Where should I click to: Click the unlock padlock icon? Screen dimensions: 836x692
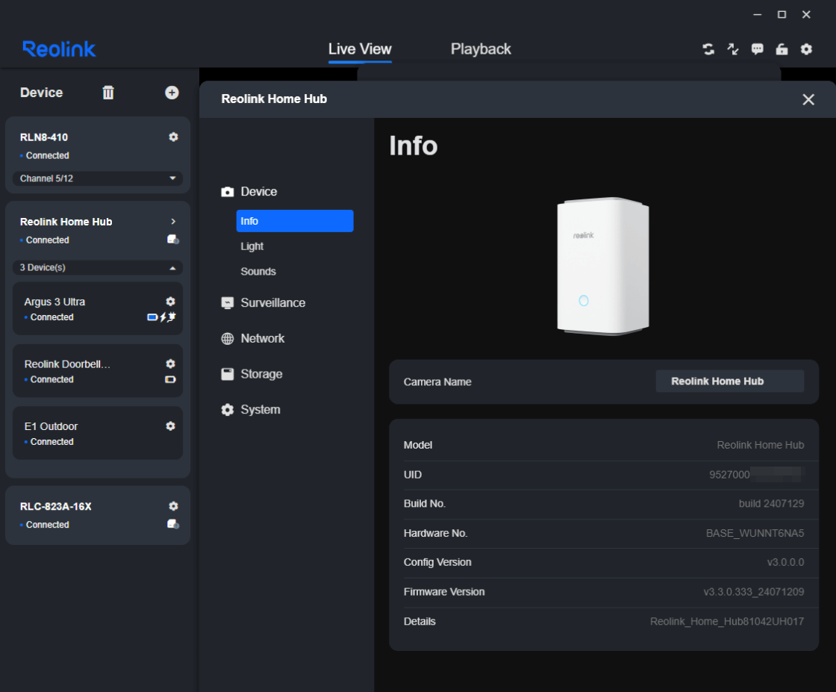(x=782, y=49)
